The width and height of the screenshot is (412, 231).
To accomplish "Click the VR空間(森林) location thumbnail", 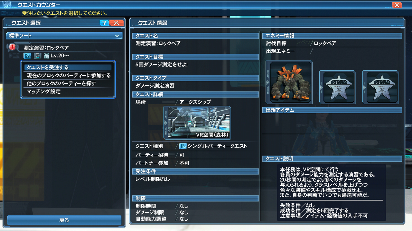I will pos(197,123).
